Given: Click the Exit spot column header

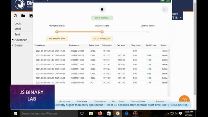Looking at the screenshot, I should (x=121, y=45).
